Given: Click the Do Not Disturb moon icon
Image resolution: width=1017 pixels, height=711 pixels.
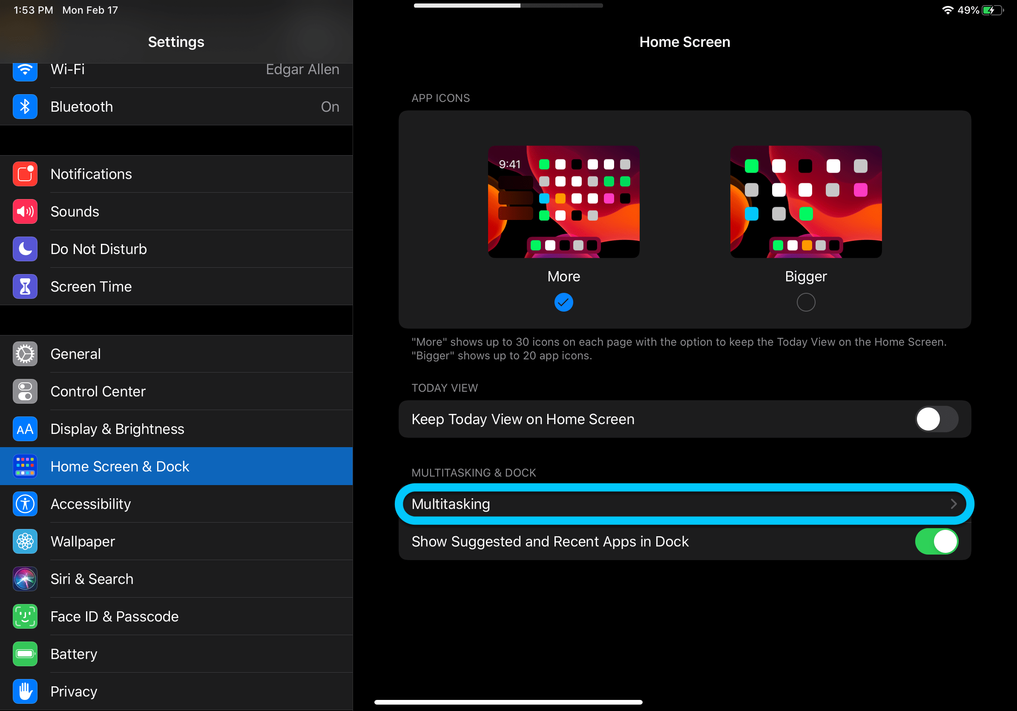Looking at the screenshot, I should coord(25,249).
